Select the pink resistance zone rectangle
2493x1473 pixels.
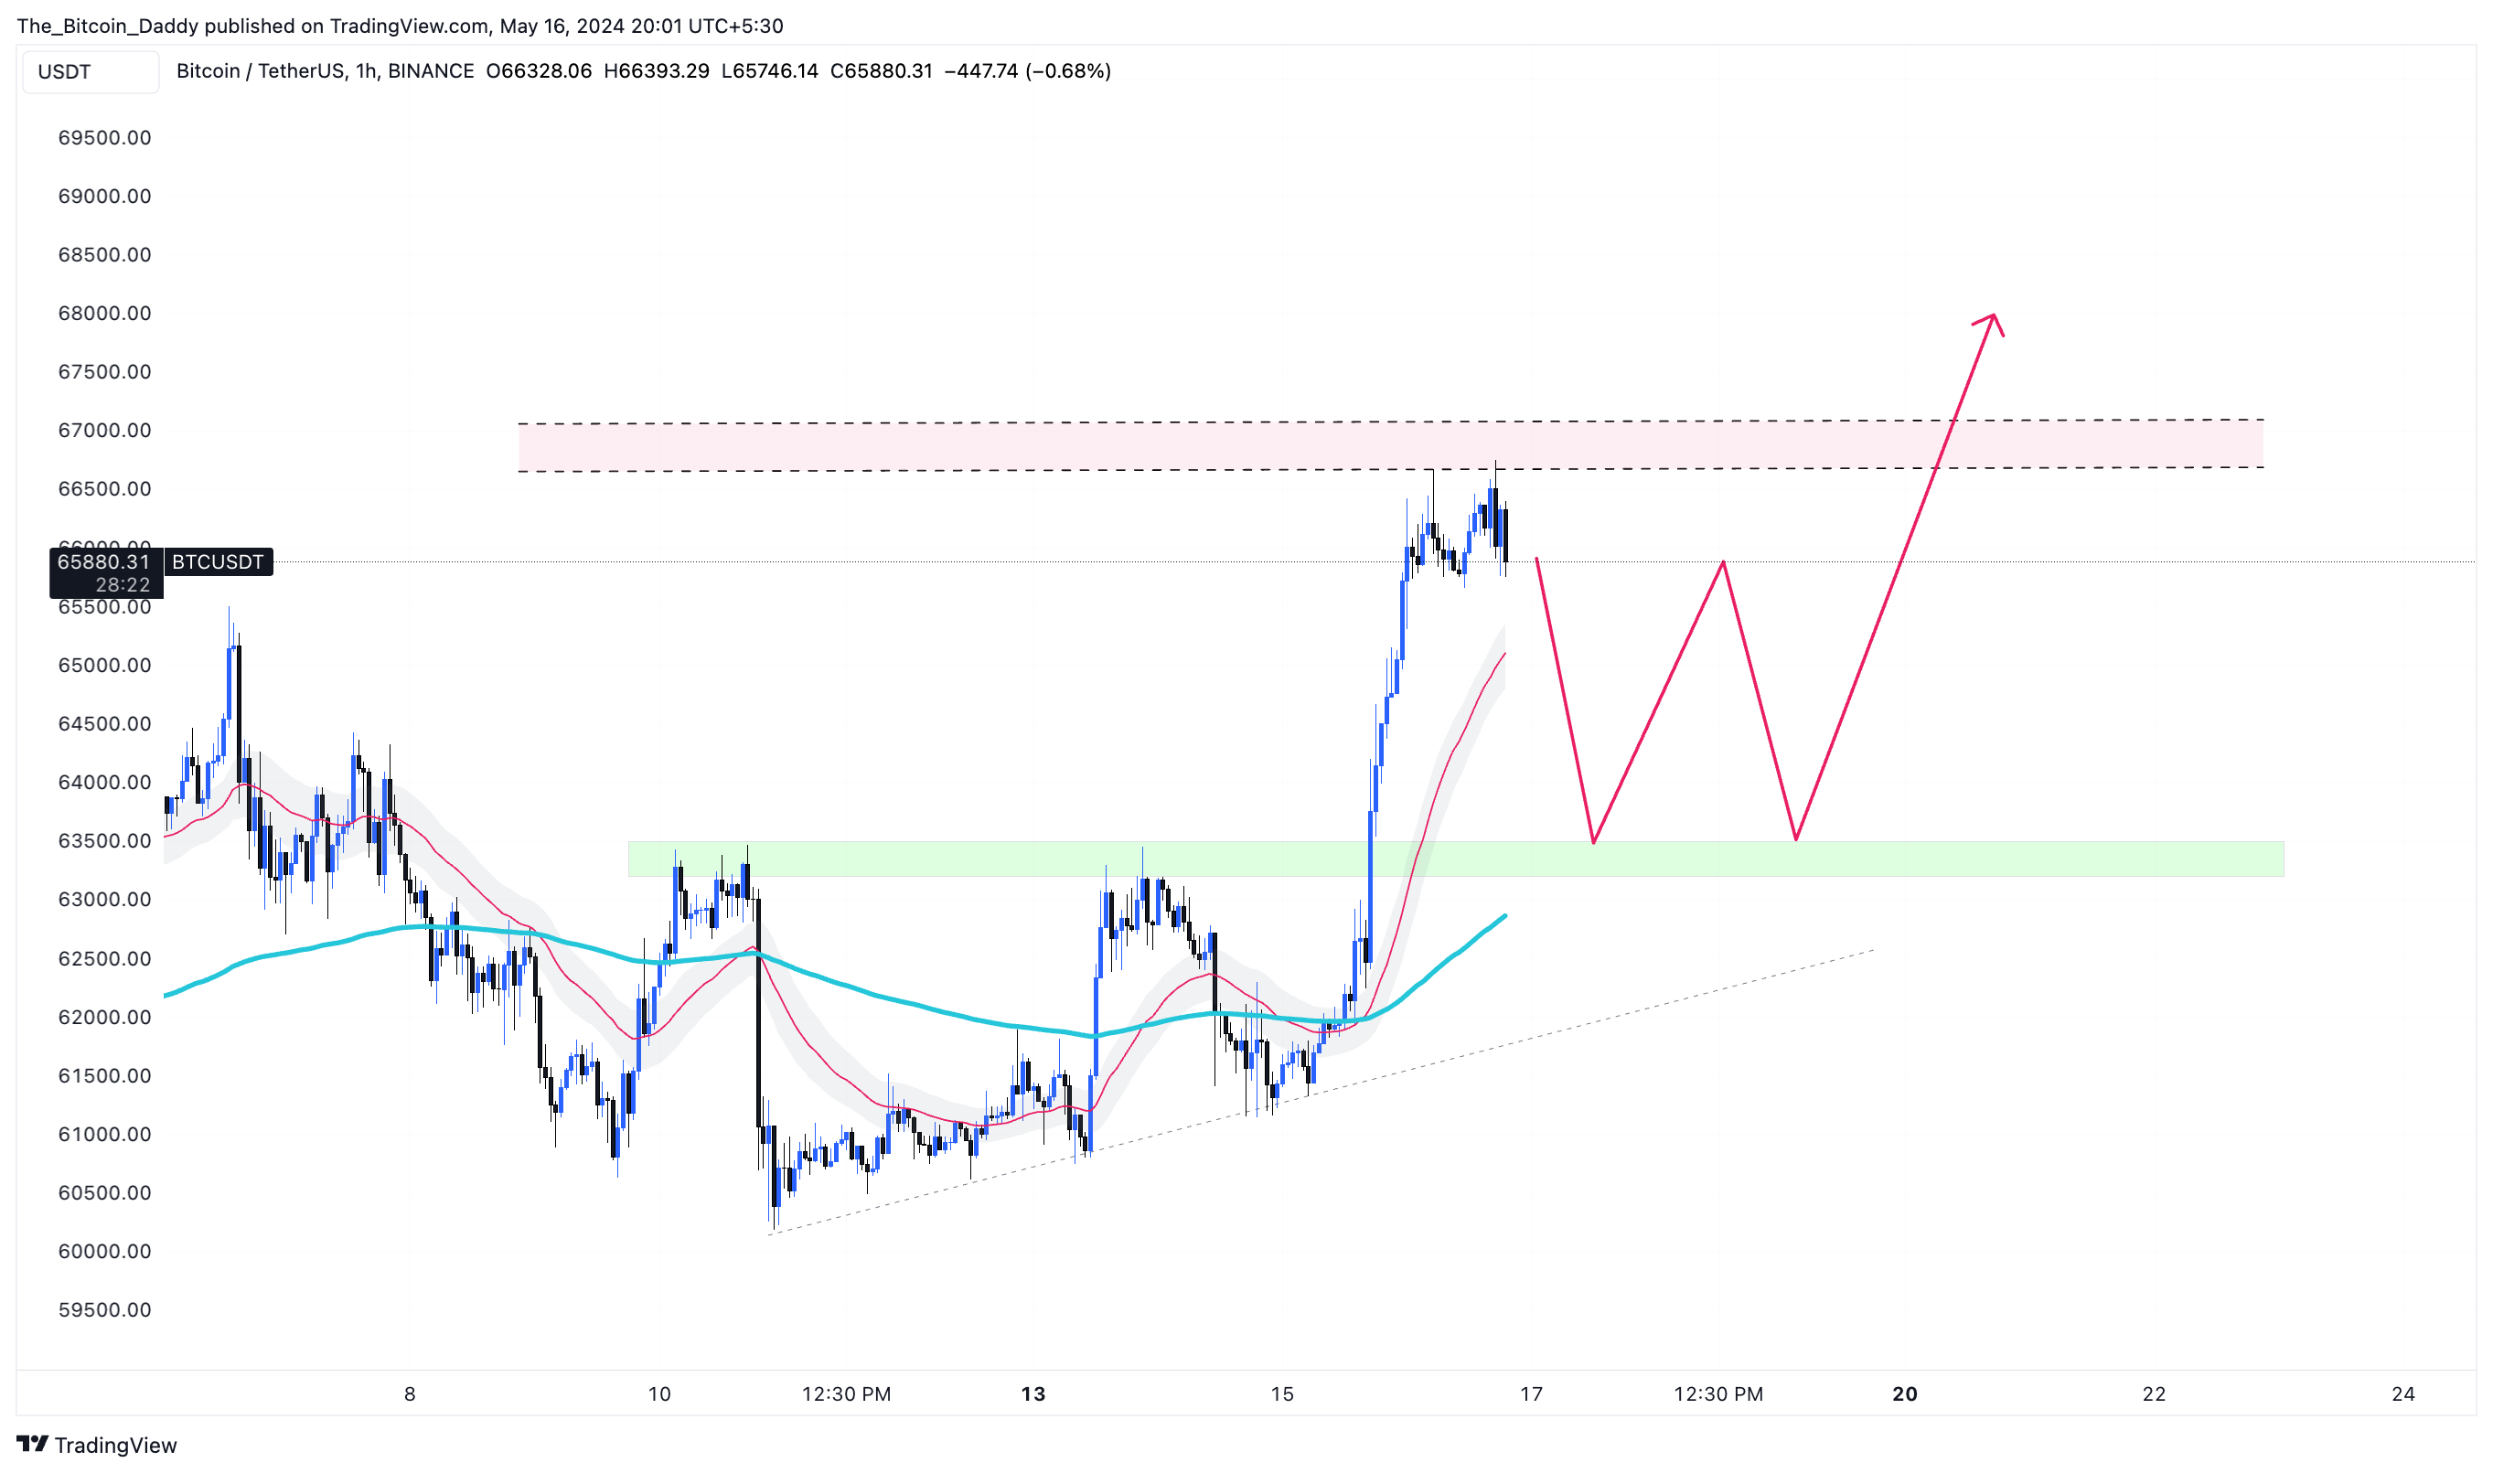click(x=1391, y=445)
